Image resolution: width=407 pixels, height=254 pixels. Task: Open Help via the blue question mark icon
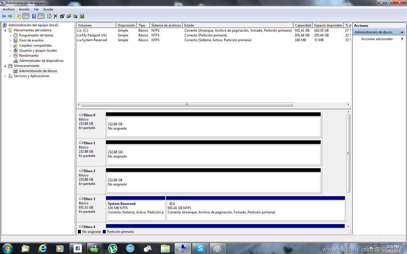click(34, 16)
